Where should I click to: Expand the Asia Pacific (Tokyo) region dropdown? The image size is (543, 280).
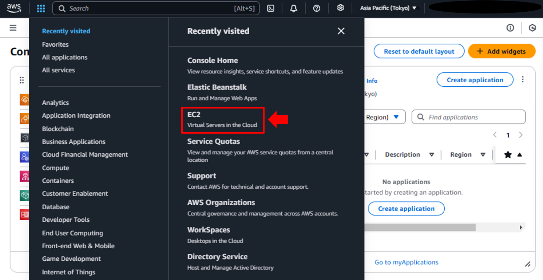pos(388,8)
